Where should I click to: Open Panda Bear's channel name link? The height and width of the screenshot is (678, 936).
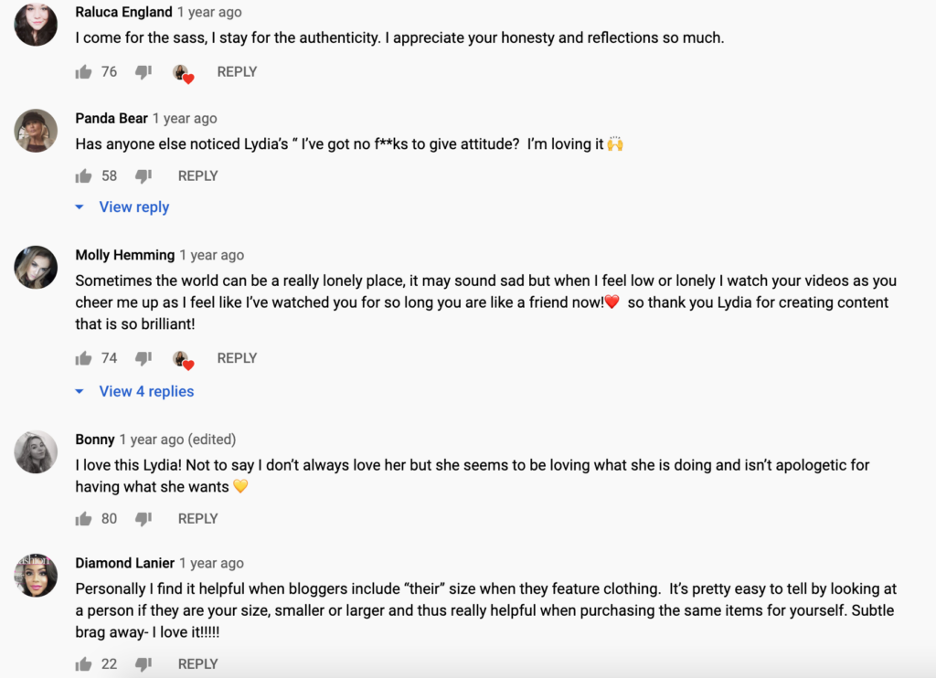112,119
